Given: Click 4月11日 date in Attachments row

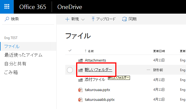Looking at the screenshot, I should 159,60.
